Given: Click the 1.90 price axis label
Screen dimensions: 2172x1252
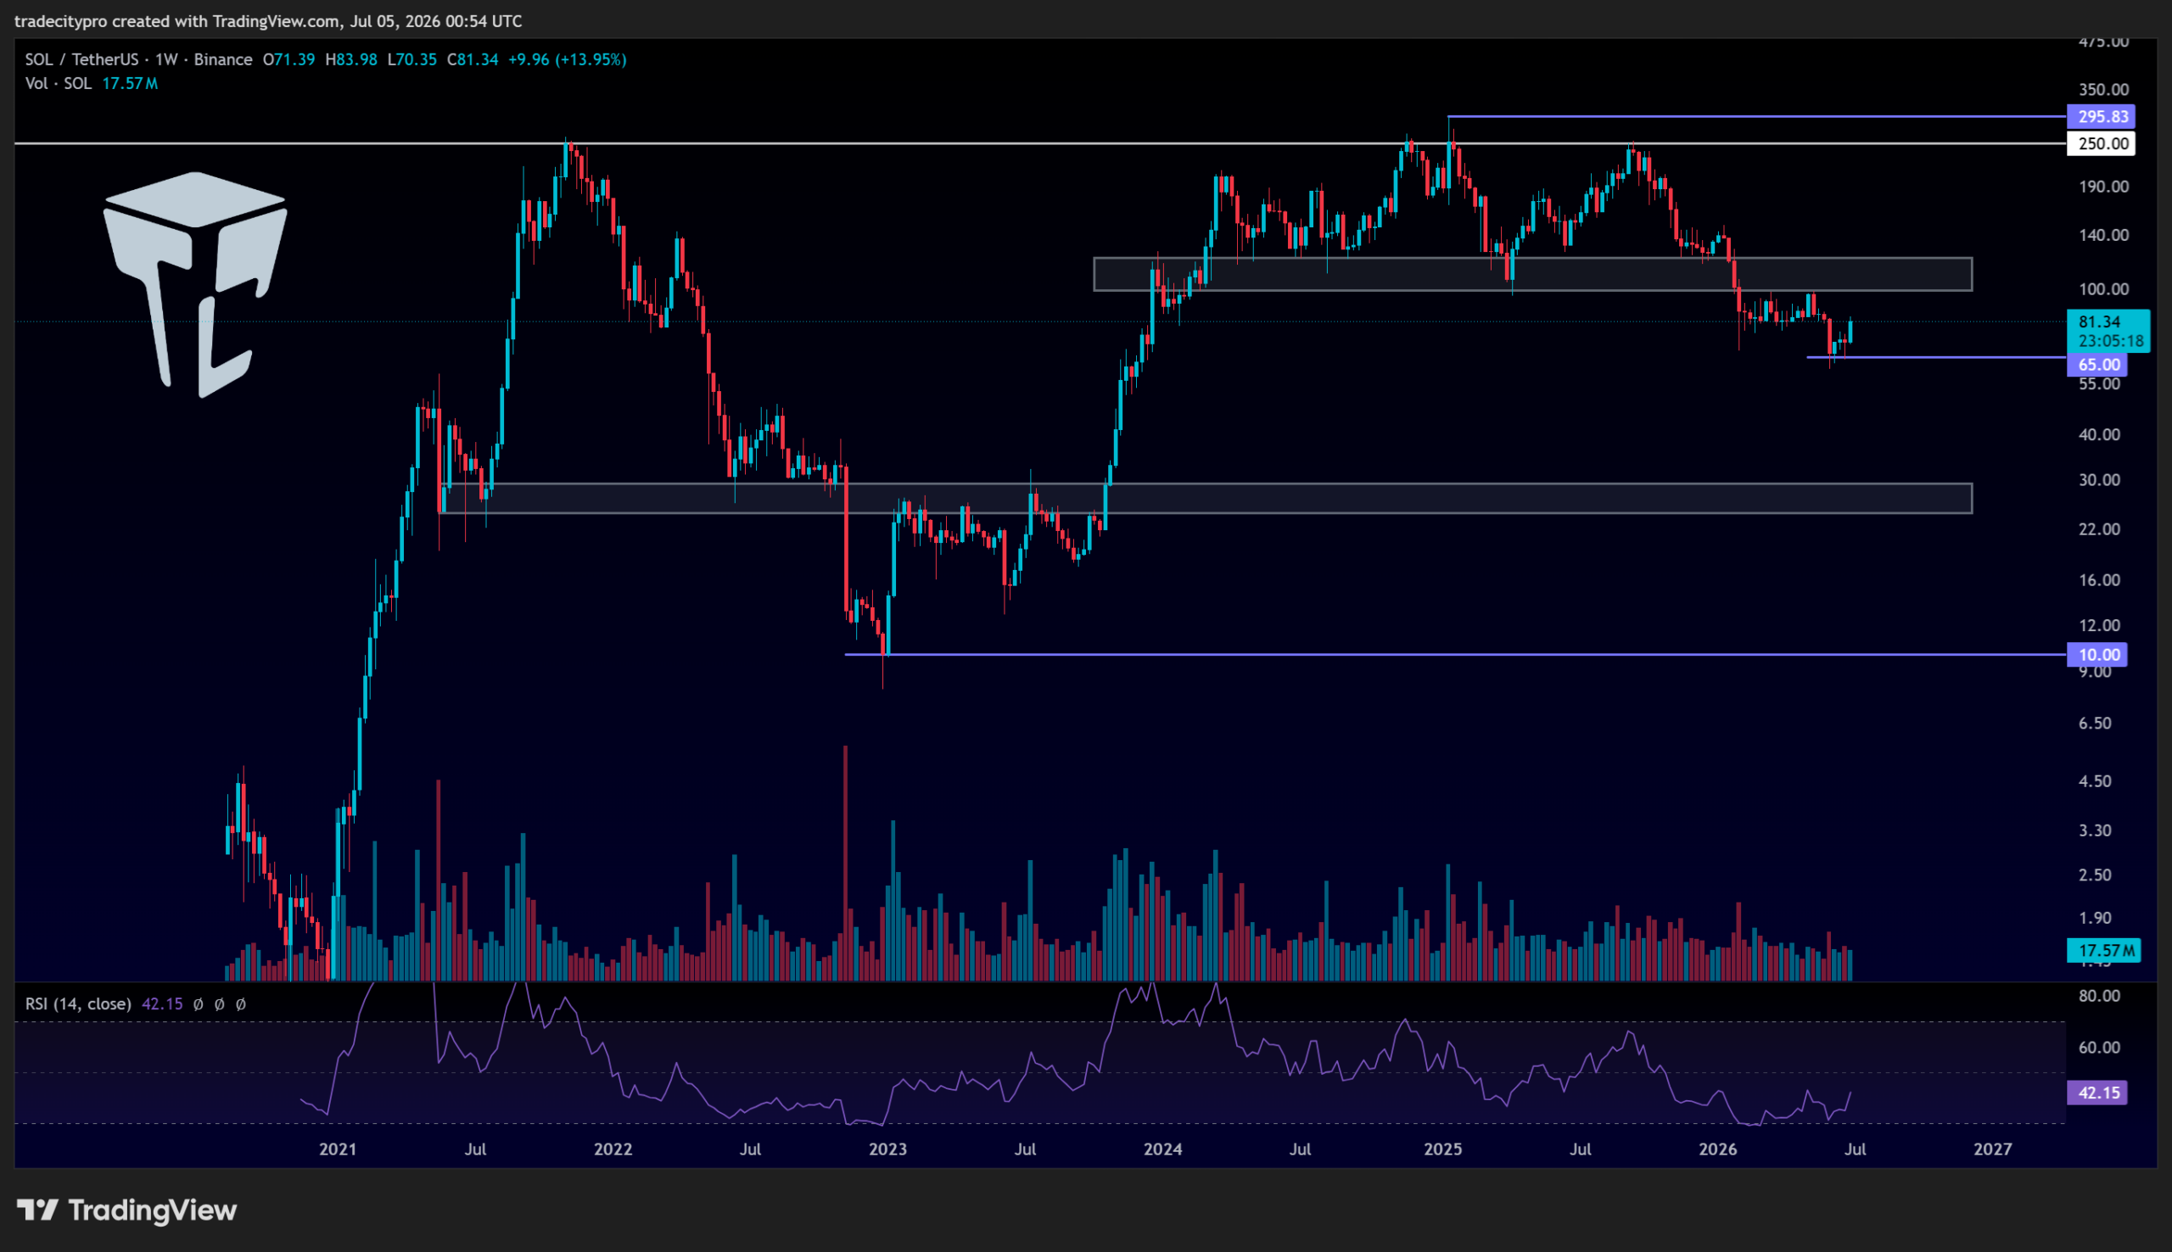Looking at the screenshot, I should [x=2095, y=918].
